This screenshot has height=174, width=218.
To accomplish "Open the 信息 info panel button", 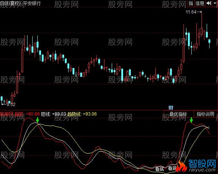I will point(200,3).
